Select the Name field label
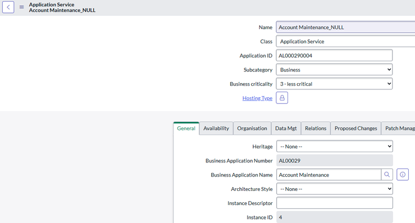The width and height of the screenshot is (415, 223). pyautogui.click(x=266, y=28)
